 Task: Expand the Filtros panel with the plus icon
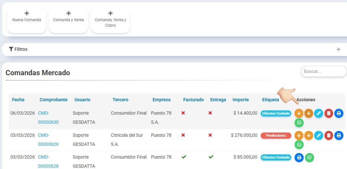338,49
